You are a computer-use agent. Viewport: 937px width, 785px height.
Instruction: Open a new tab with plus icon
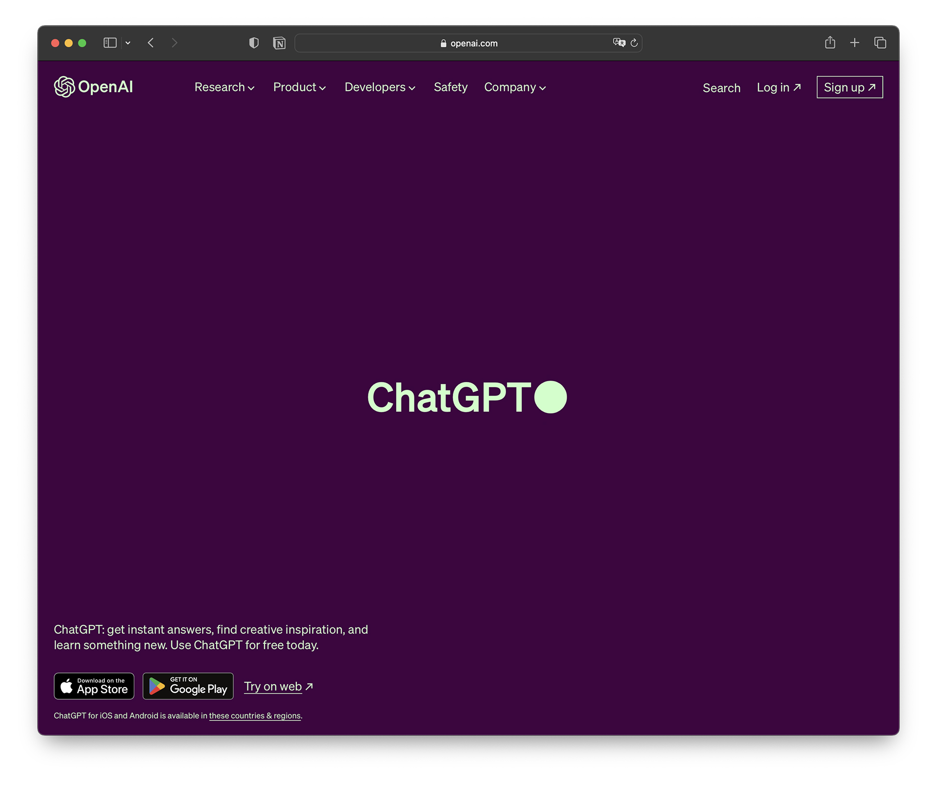click(855, 43)
